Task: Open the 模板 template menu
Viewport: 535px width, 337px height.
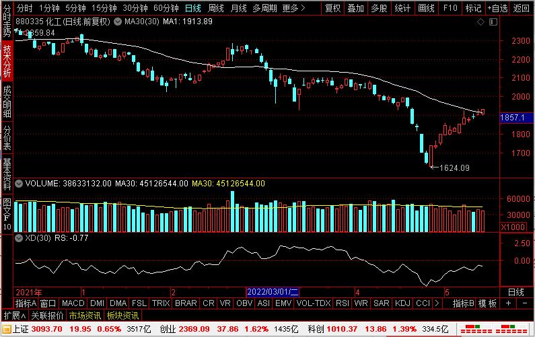Action: tap(487, 303)
